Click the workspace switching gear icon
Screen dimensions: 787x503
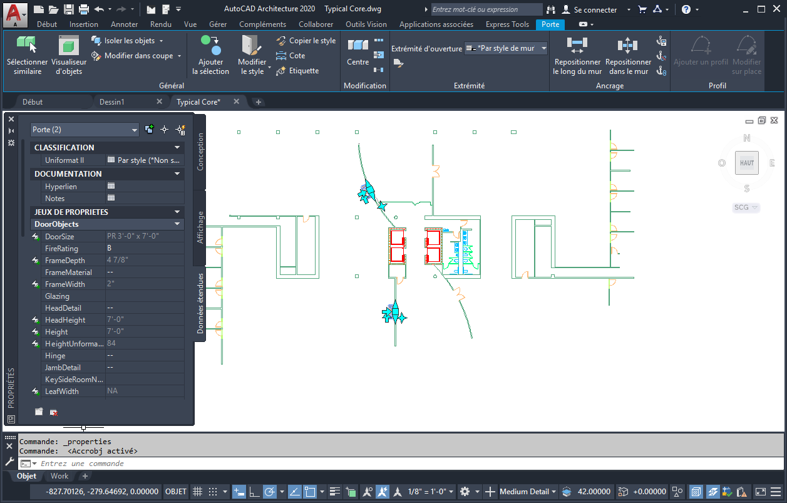465,492
